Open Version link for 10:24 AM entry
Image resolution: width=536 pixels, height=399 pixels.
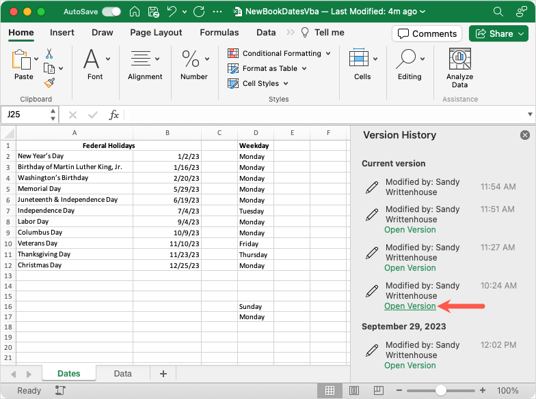[410, 306]
